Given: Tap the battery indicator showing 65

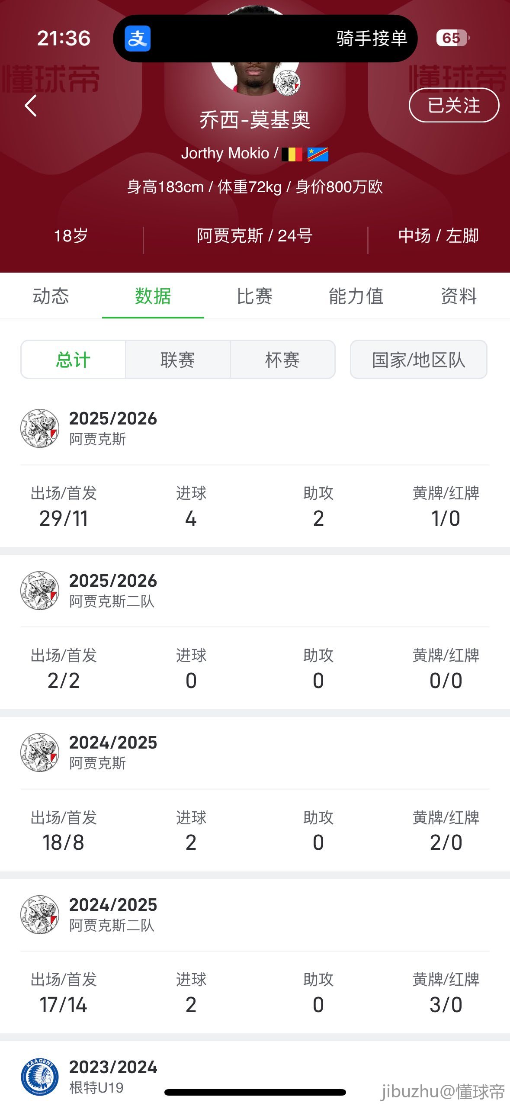Looking at the screenshot, I should click(x=452, y=38).
